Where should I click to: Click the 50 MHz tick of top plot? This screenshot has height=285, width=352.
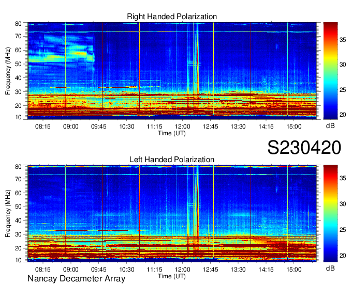tap(18, 64)
